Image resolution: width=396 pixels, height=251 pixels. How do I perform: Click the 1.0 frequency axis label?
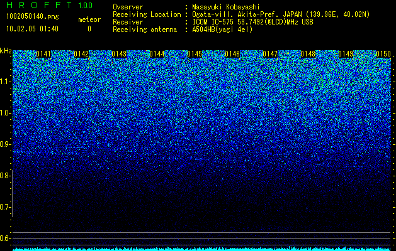pyautogui.click(x=5, y=113)
